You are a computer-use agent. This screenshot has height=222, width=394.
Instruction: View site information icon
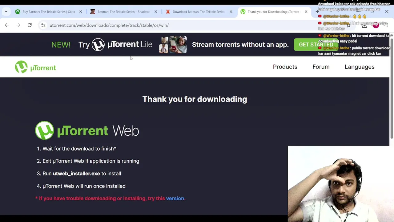(x=43, y=25)
